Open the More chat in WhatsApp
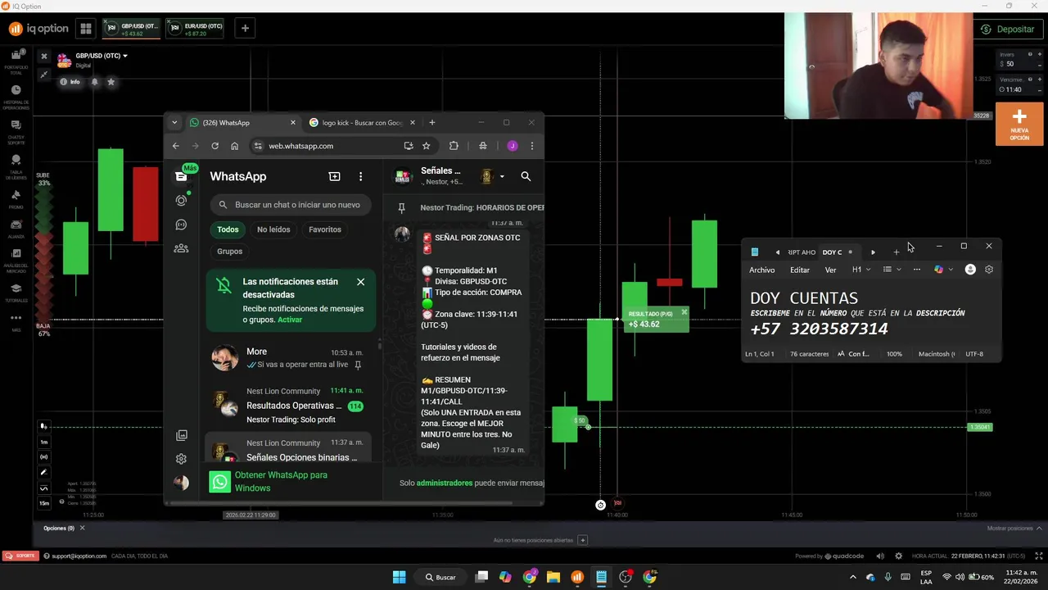Screen dimensions: 1048x590 (x=288, y=358)
